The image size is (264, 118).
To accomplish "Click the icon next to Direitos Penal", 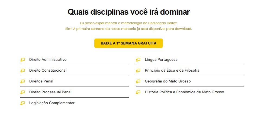I will point(22,81).
